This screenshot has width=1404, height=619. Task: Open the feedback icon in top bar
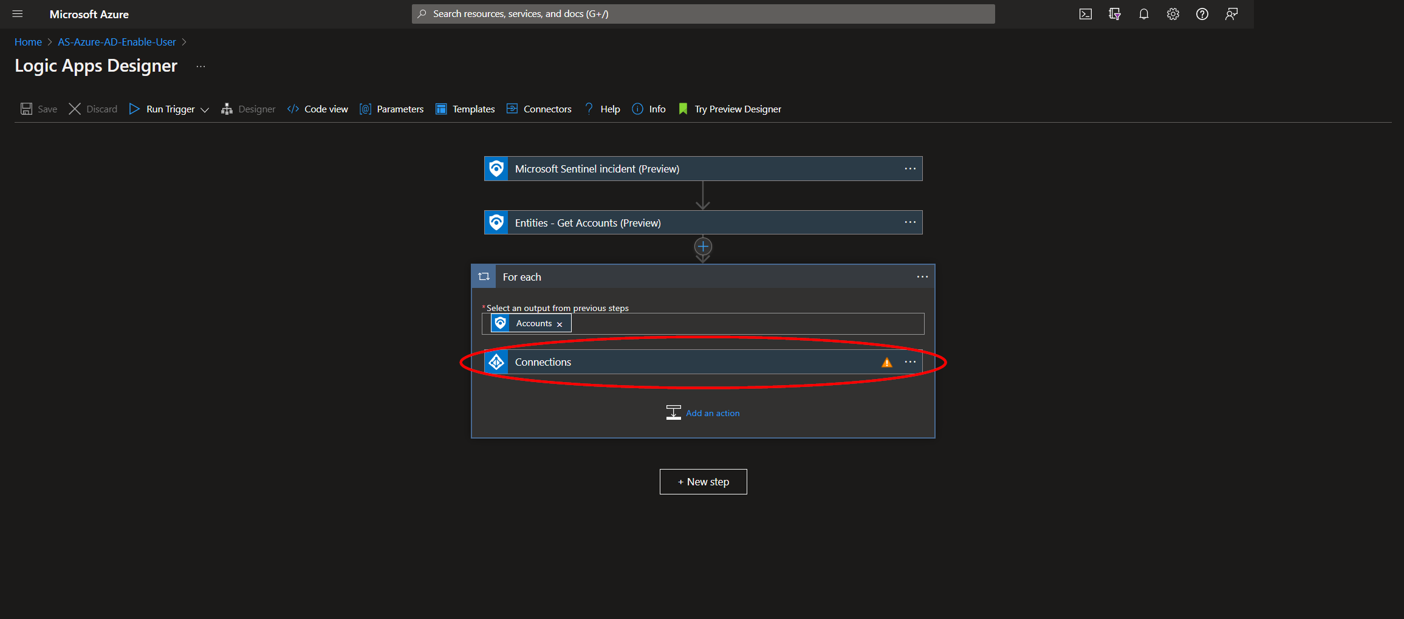(1231, 14)
